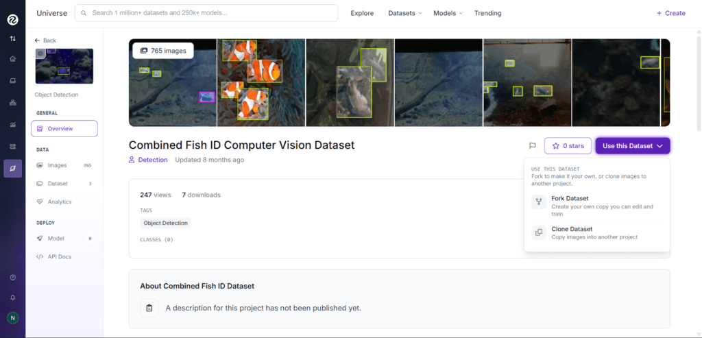
Task: Go to Analytics in the sidebar
Action: pos(59,202)
